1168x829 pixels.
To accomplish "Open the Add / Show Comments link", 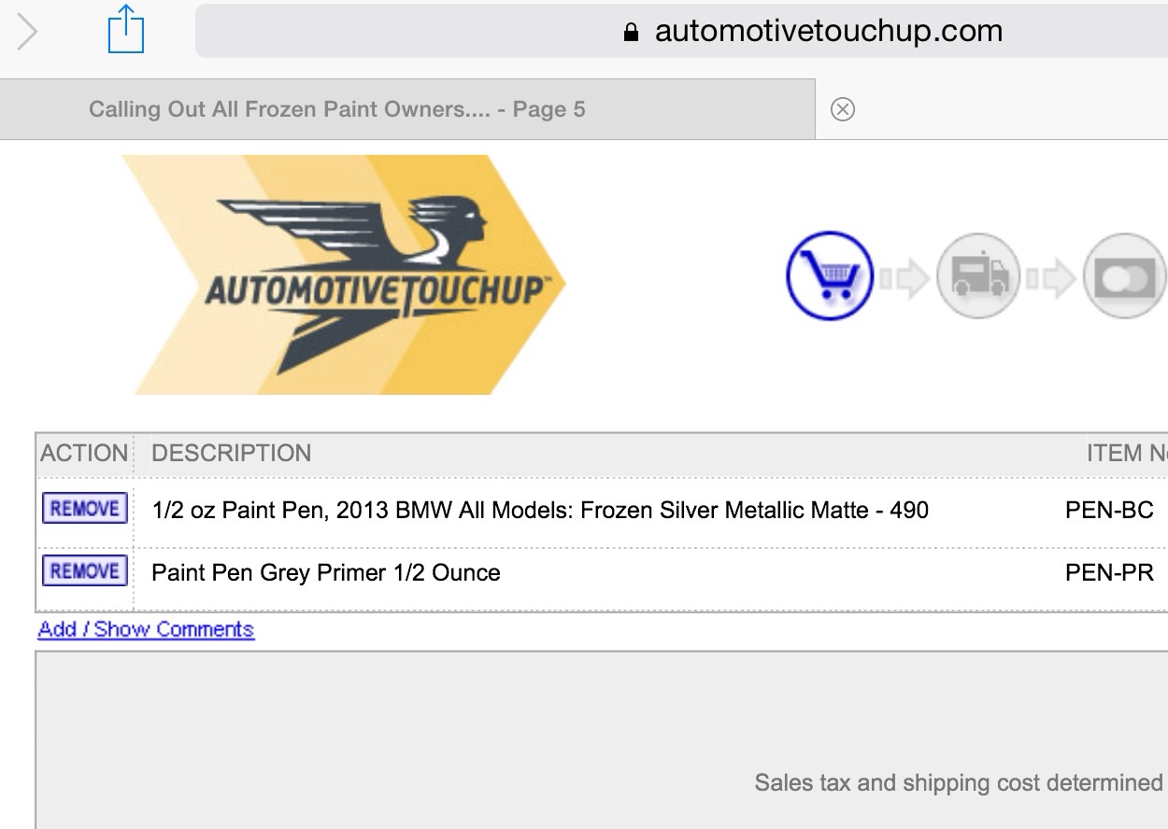I will (x=146, y=629).
